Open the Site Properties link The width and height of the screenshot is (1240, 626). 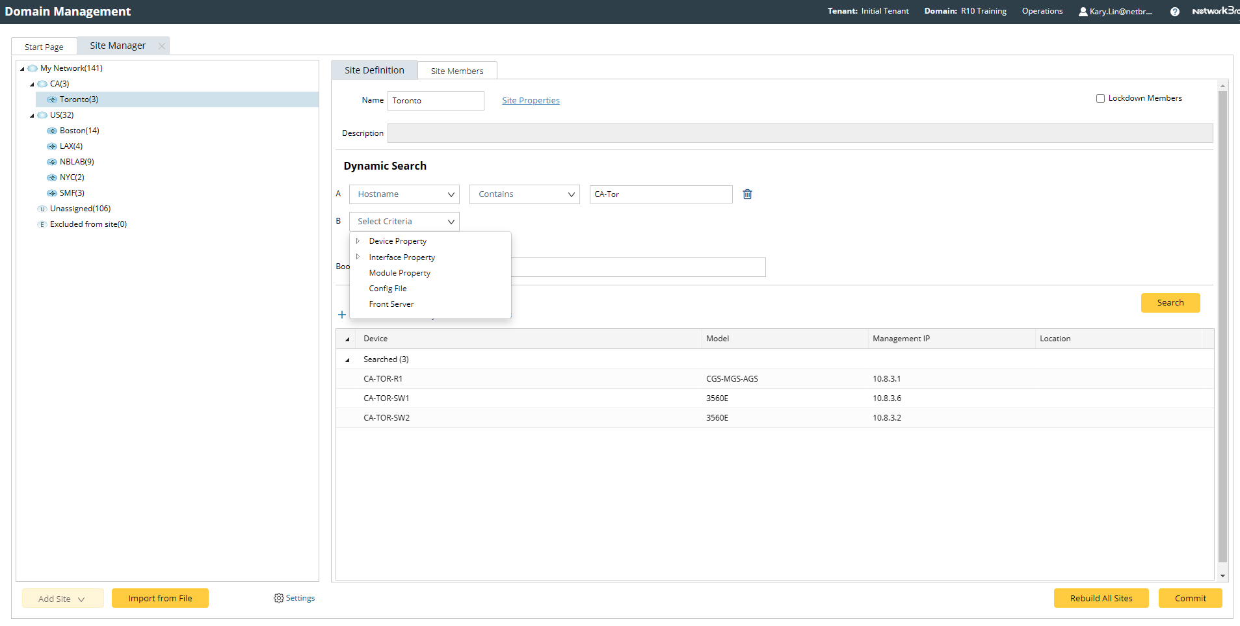531,101
